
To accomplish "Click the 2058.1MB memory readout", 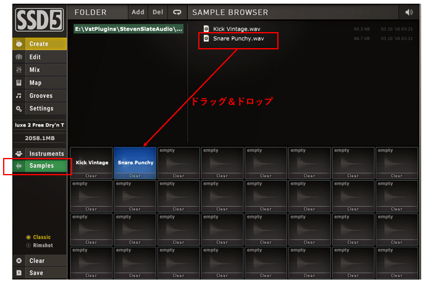I will [40, 138].
